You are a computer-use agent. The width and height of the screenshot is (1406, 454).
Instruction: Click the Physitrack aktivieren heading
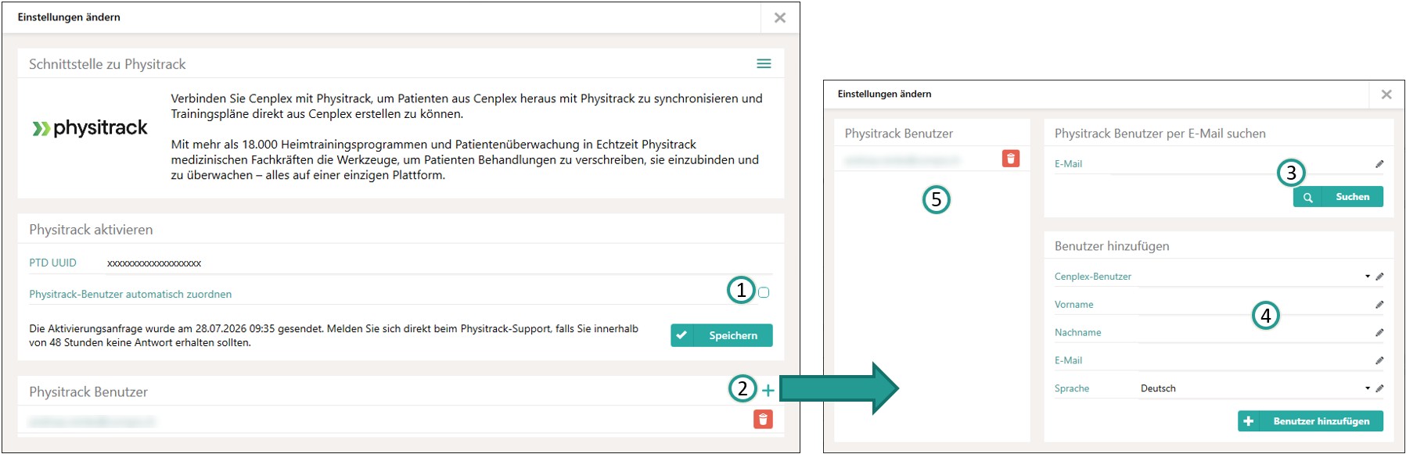91,230
